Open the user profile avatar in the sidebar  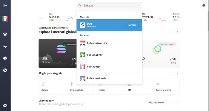click(5, 18)
